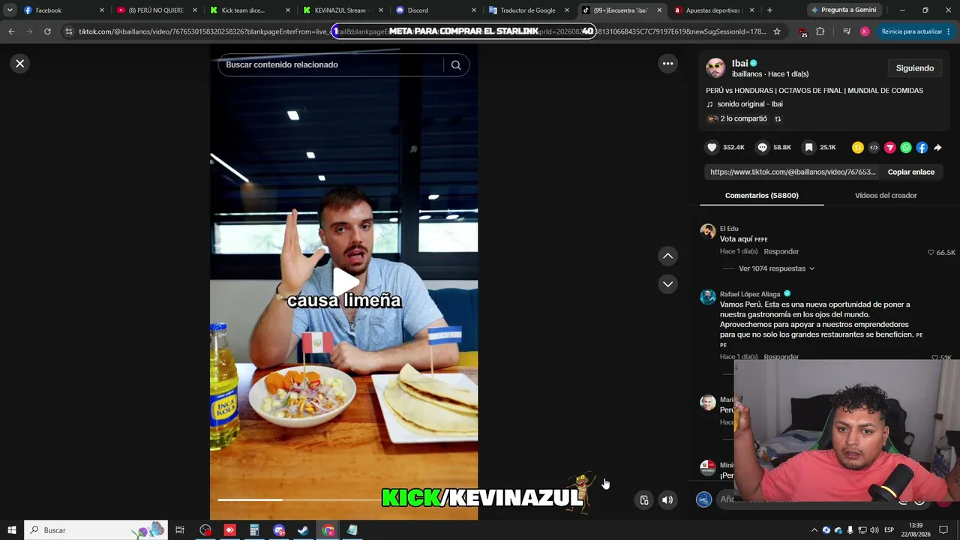
Task: Open sonido original - Ibai sound link
Action: [749, 104]
